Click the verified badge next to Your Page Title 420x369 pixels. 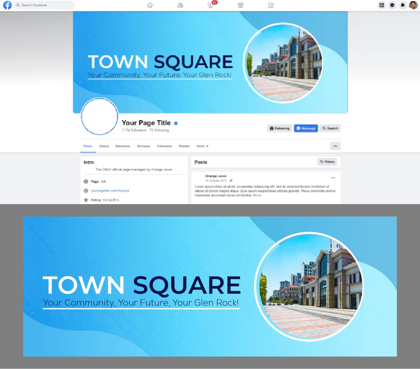tap(176, 123)
